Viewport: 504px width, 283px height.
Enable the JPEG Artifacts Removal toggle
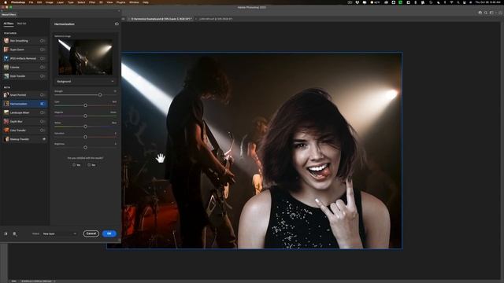(42, 58)
